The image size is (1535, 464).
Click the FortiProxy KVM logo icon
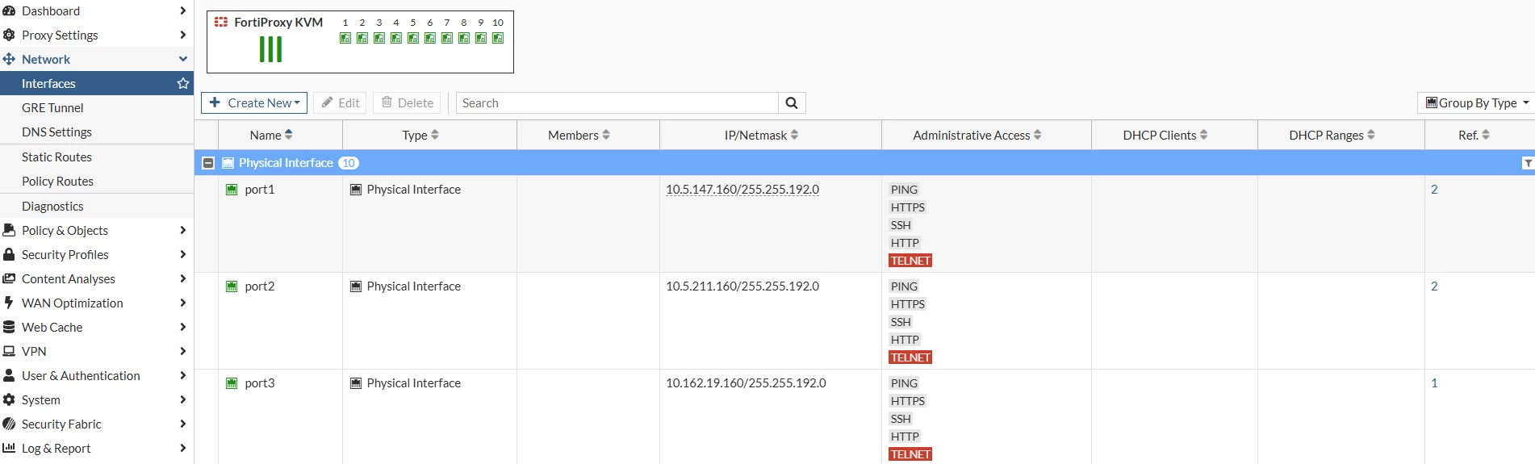[x=221, y=23]
